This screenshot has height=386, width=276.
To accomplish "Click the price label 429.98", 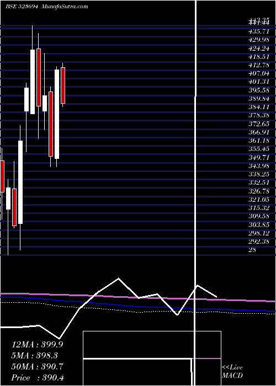I will 259,40.
